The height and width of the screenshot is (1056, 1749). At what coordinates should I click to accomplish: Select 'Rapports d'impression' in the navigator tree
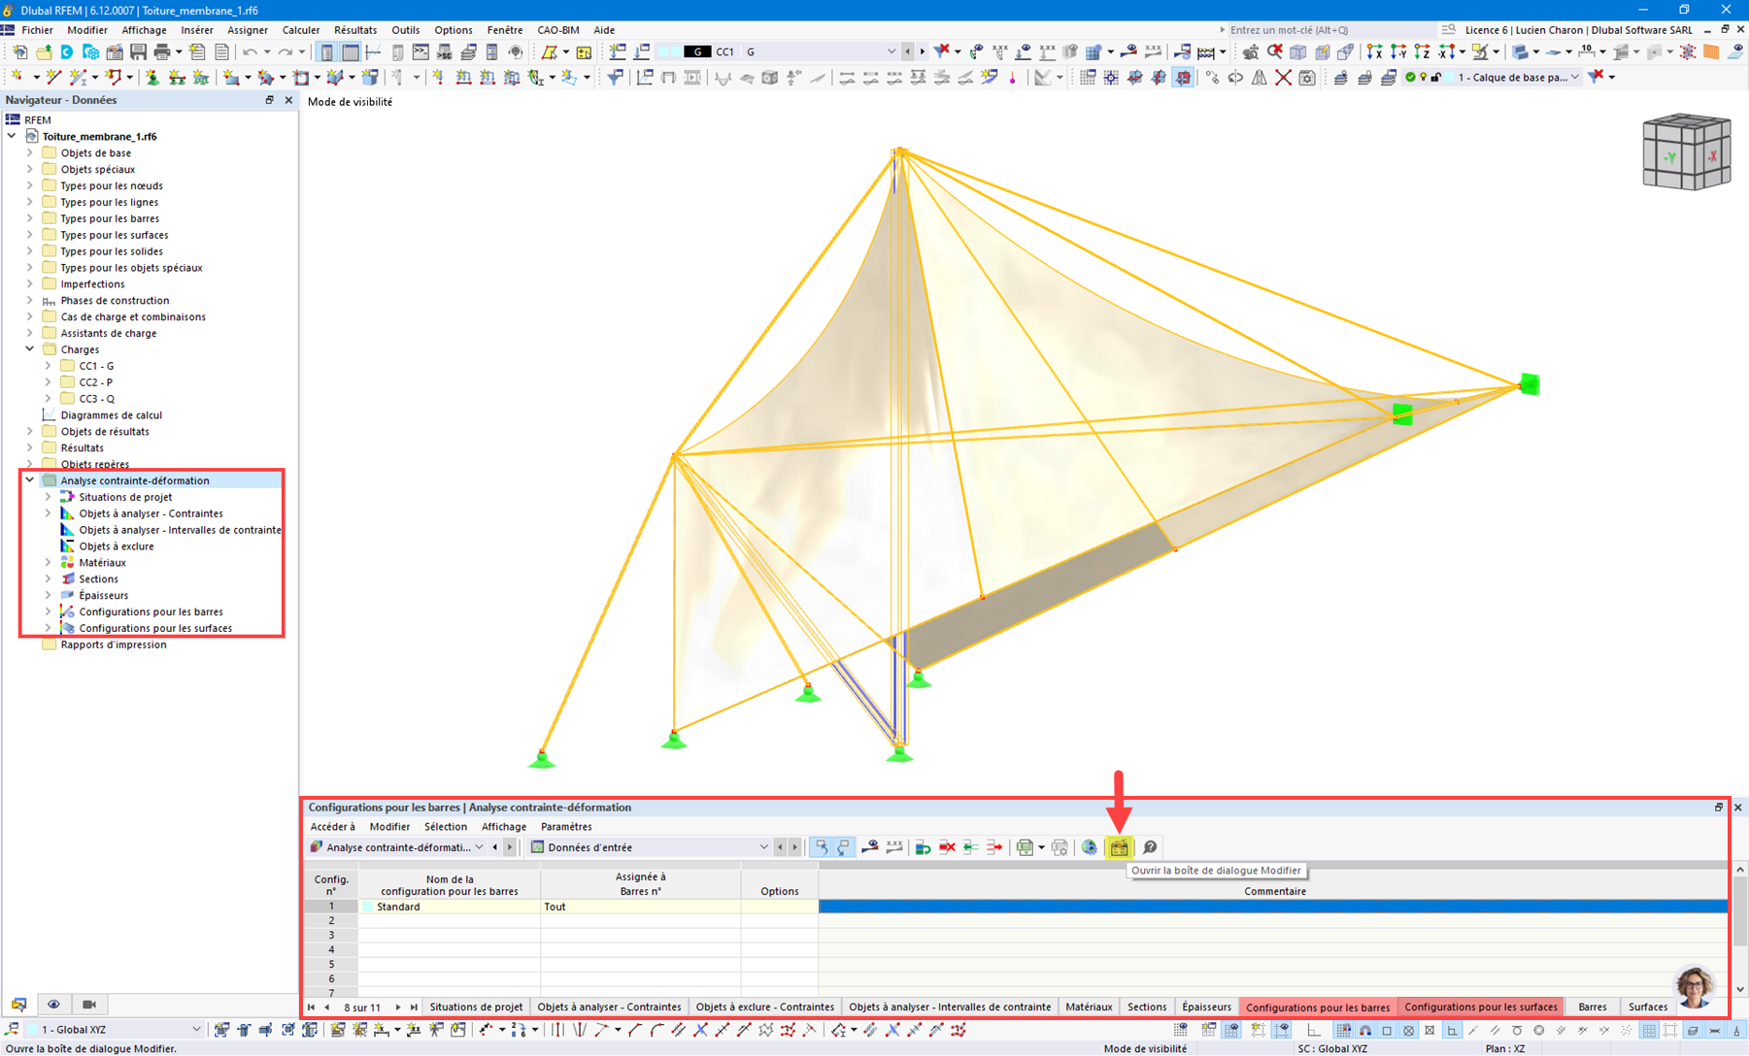point(114,644)
